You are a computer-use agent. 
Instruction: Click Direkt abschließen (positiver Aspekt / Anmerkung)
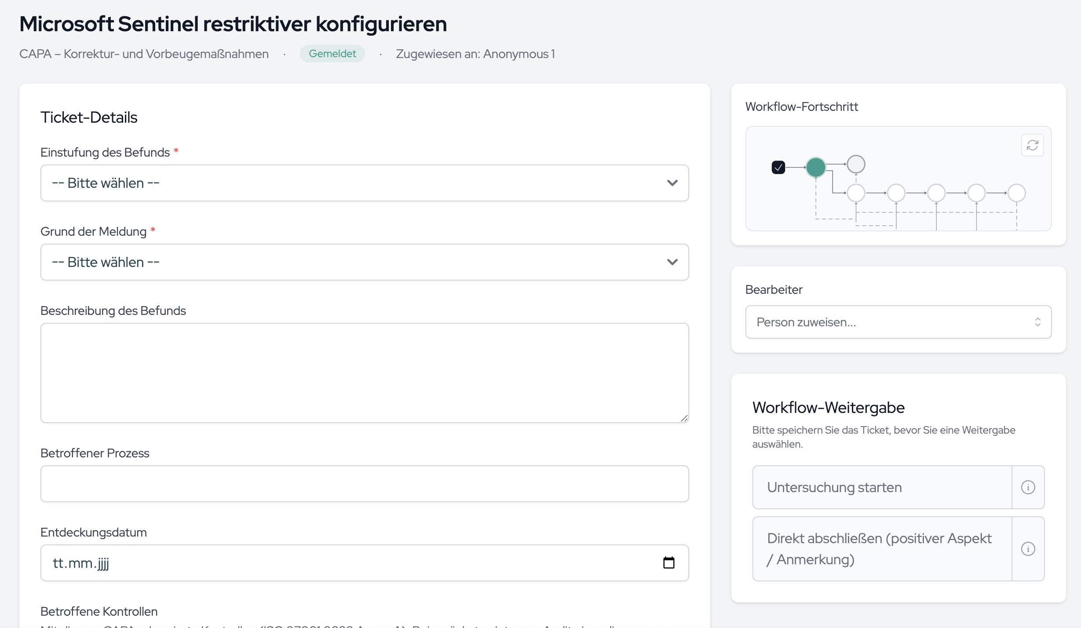pyautogui.click(x=882, y=549)
